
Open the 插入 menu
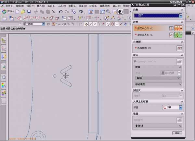(39, 6)
